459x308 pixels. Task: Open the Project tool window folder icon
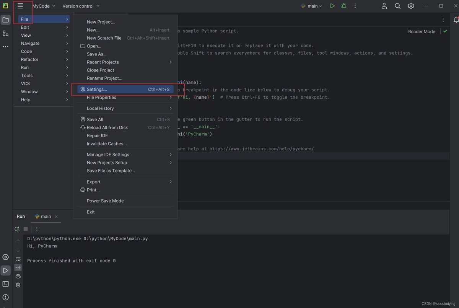6,20
